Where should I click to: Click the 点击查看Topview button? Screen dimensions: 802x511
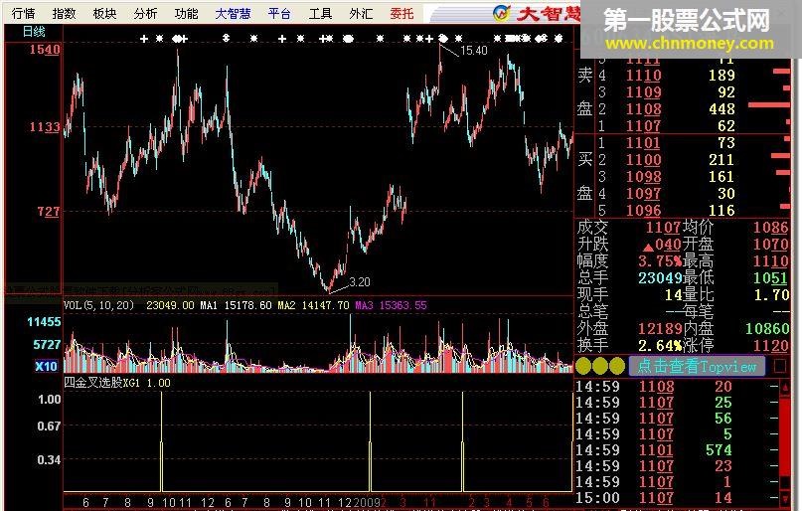697,366
